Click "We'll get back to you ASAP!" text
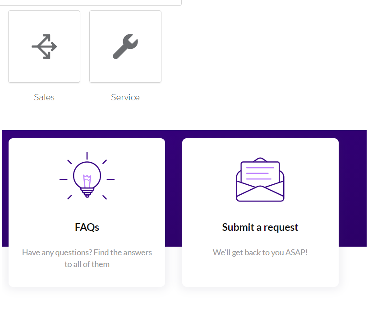Image resolution: width=391 pixels, height=309 pixels. coord(260,252)
